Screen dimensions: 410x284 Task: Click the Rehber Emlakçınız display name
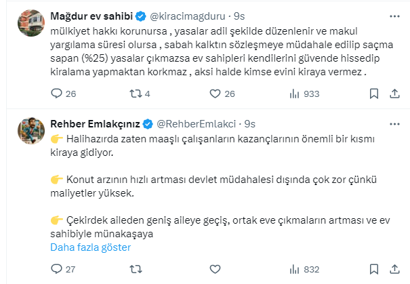(96, 124)
